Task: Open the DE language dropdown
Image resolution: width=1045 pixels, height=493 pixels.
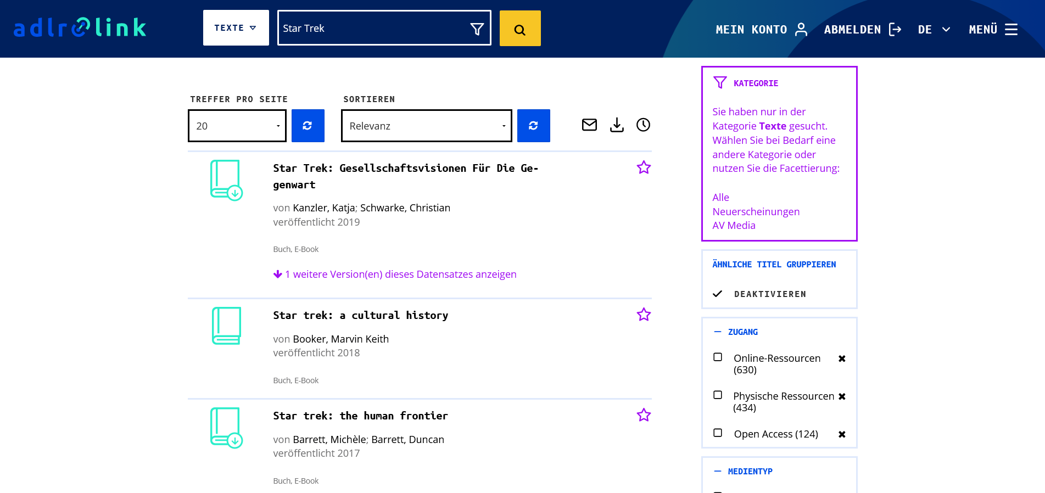Action: 925,30
